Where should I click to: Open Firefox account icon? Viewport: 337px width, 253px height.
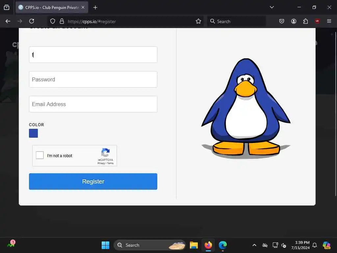[294, 21]
